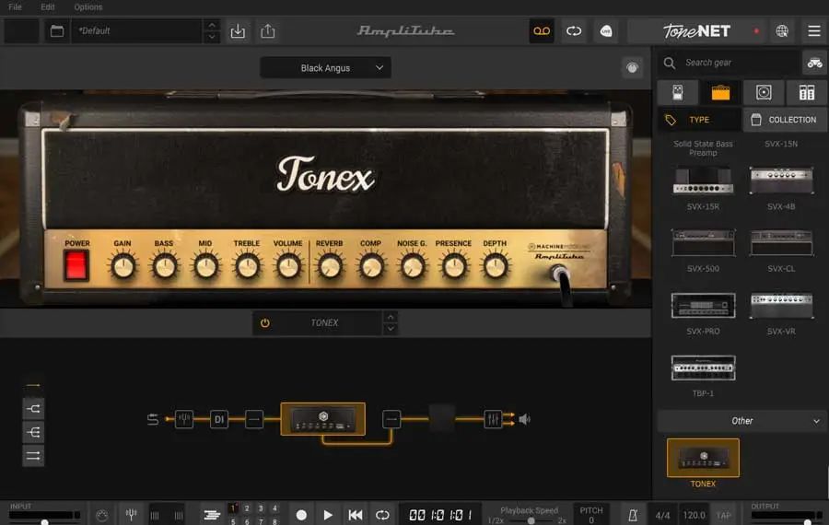Click the GAIN knob
This screenshot has height=525, width=829.
[x=123, y=266]
